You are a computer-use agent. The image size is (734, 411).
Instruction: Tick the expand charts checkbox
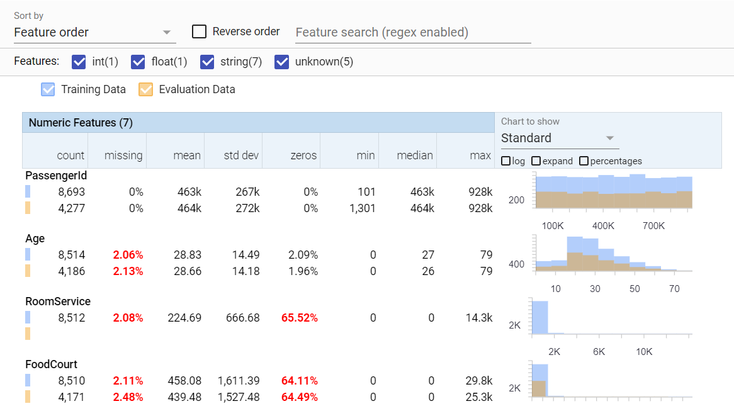(x=536, y=161)
